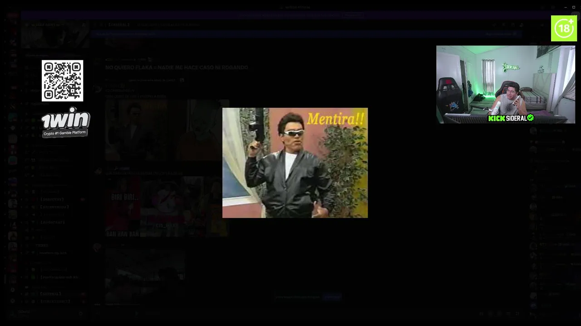Open the [BIENVENIDA] channel in the sidebar

54,207
